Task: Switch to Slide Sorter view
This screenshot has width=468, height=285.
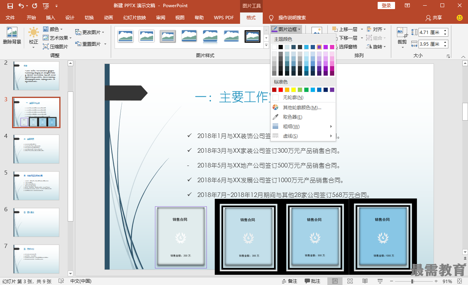Action: 350,281
